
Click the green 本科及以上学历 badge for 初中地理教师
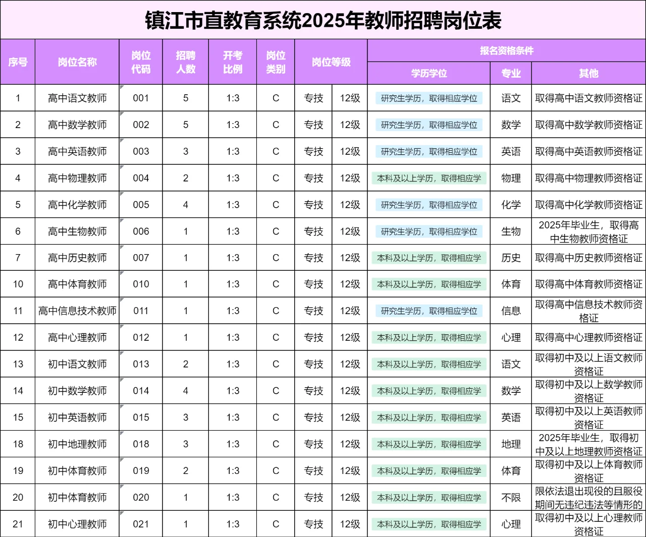pyautogui.click(x=428, y=444)
